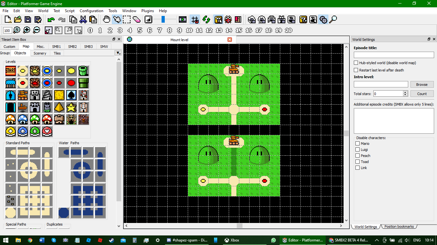Pick the blue spade panel tile
This screenshot has height=245, width=437.
point(71,95)
